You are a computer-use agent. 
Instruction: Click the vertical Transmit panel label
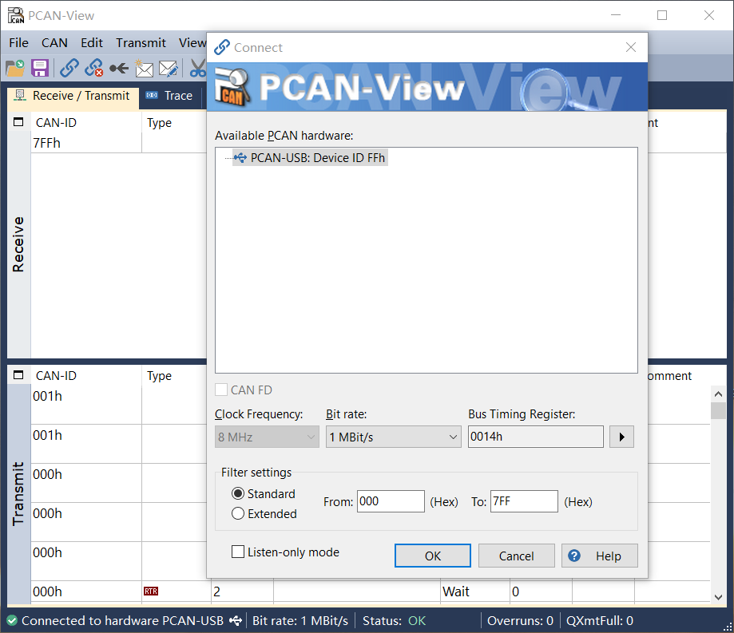[x=18, y=493]
